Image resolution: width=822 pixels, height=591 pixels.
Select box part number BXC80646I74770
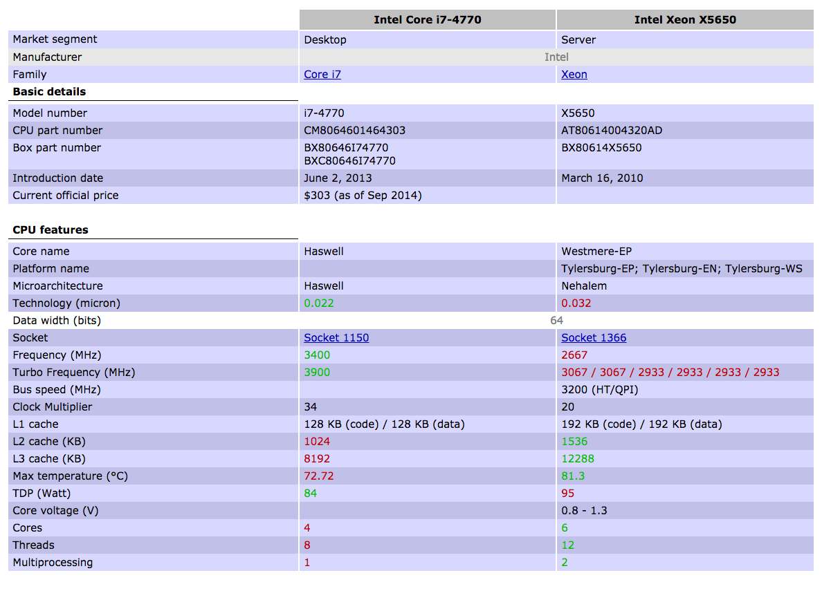tap(349, 161)
